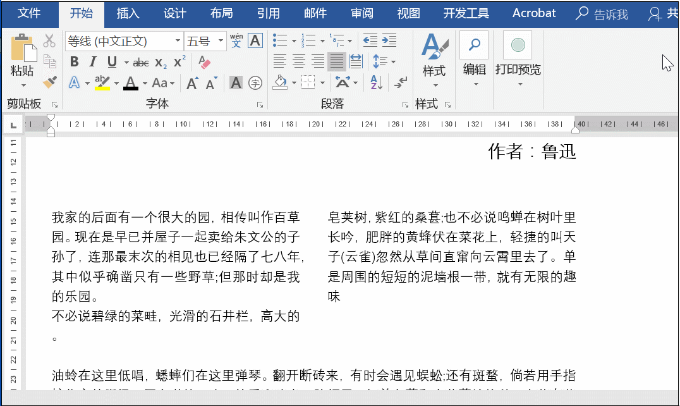
Task: Clear all formatting with eraser icon
Action: tap(204, 62)
